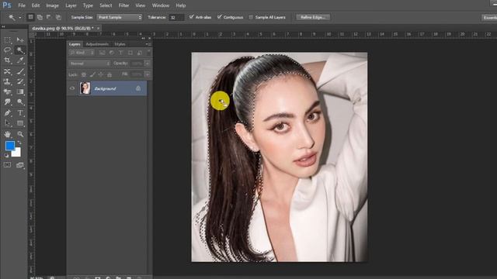This screenshot has width=497, height=279.
Task: Select the Brush tool
Action: (x=20, y=71)
